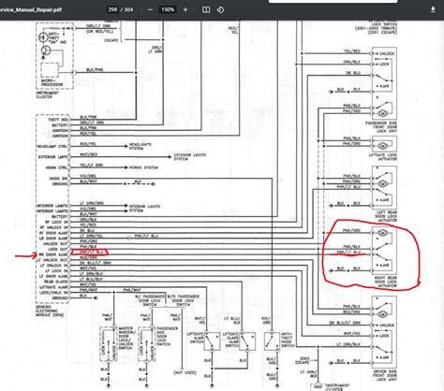Screen dimensions: 444x391
Task: Click the RR DOOR AJAR pin label
Action: pos(53,254)
